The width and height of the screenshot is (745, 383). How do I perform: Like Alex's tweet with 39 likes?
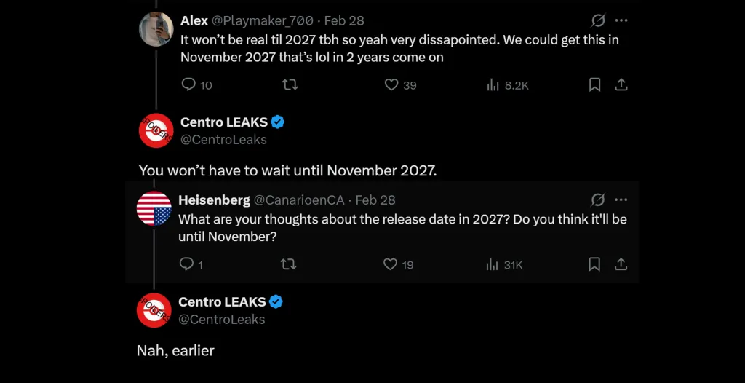coord(391,85)
